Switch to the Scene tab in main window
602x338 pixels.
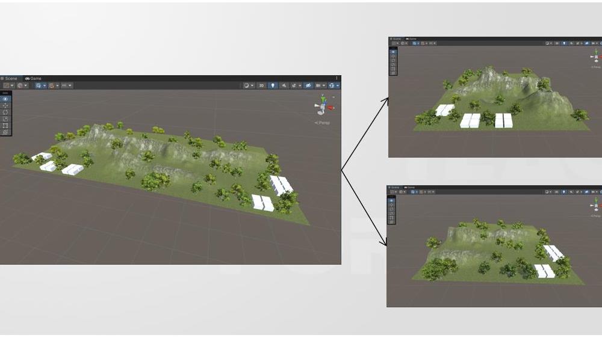tap(10, 78)
